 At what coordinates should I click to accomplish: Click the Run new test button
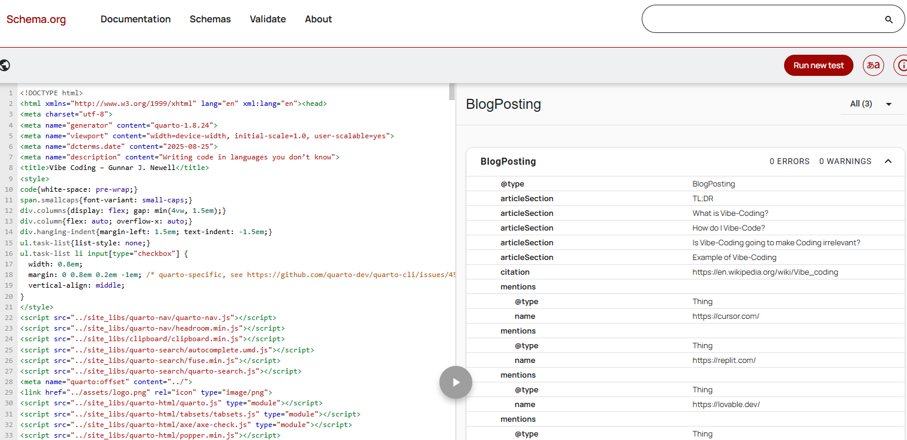pyautogui.click(x=818, y=65)
